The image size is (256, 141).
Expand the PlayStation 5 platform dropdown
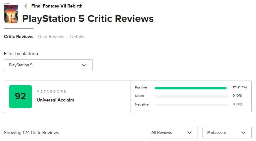(48, 65)
